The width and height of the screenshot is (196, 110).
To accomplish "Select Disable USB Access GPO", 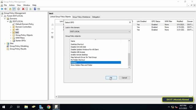I will pos(78,52).
